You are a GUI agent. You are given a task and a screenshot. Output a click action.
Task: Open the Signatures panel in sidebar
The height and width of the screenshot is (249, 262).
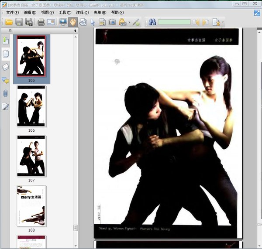[6, 106]
